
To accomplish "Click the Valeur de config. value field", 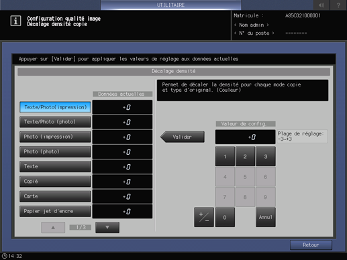I will point(245,137).
